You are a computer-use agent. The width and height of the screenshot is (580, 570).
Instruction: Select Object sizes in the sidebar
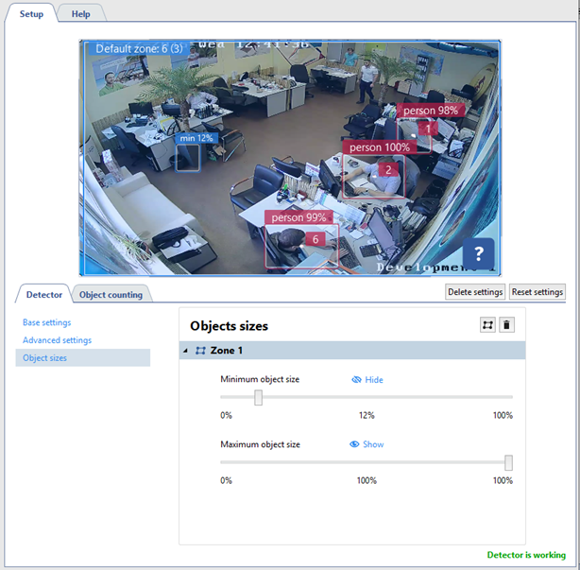44,358
